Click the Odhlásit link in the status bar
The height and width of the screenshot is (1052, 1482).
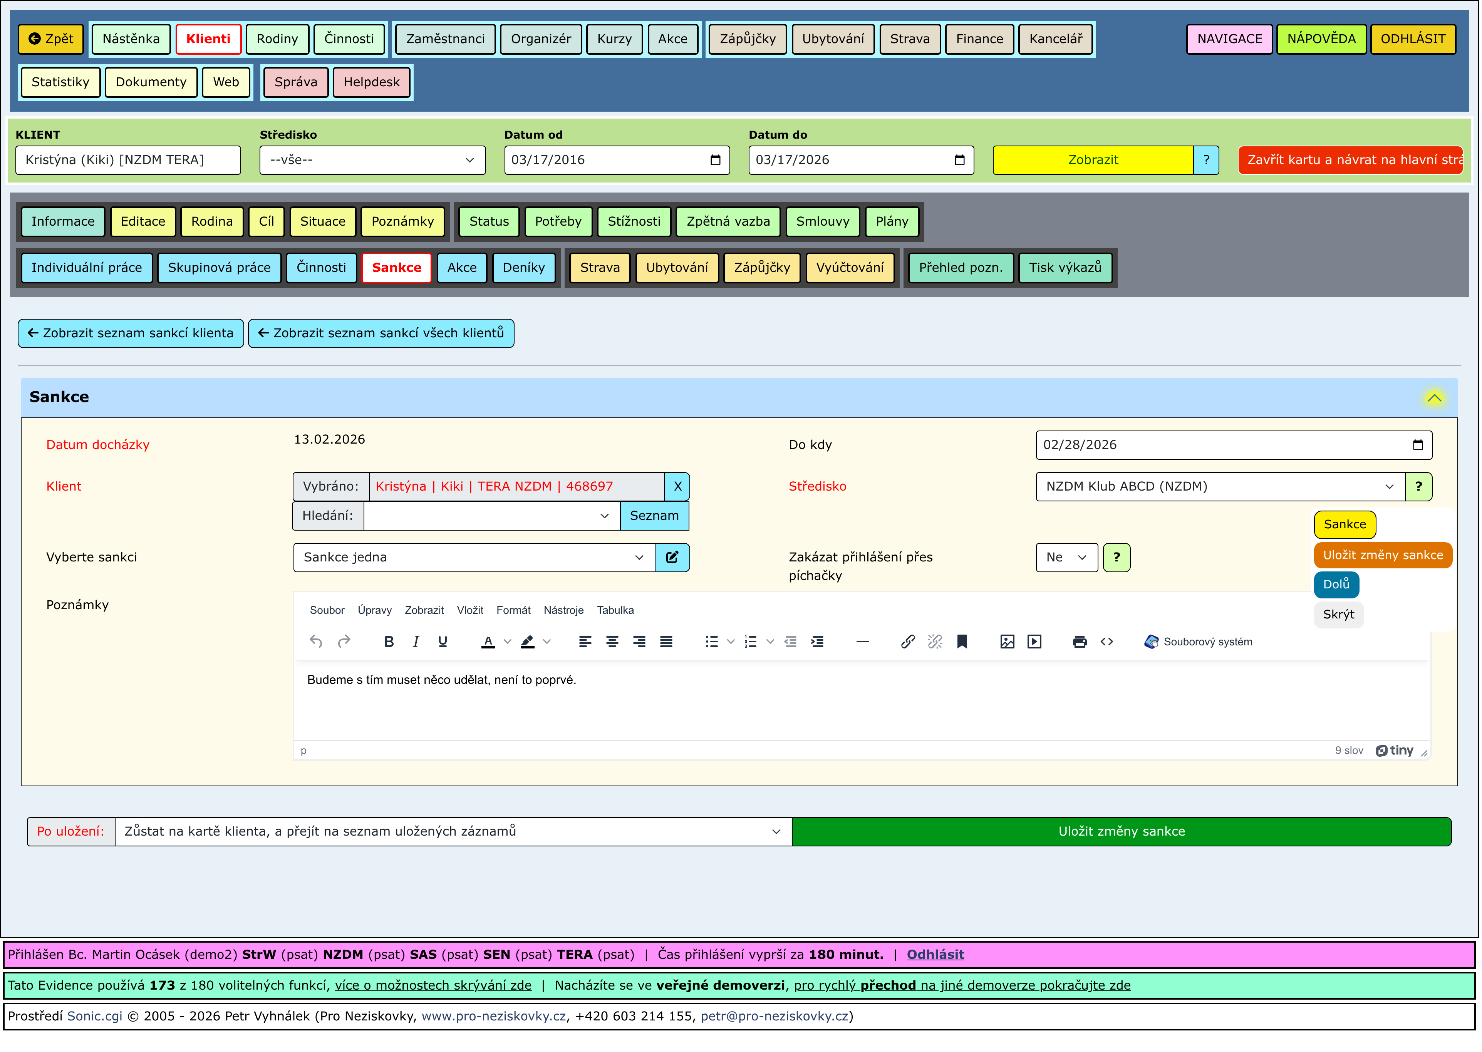(x=935, y=955)
